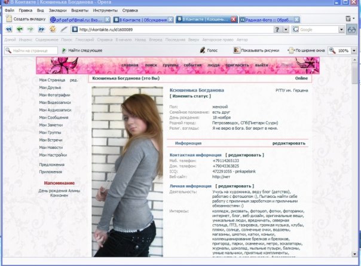Reload the page with the refresh icon
The image size is (361, 266).
tap(53, 29)
